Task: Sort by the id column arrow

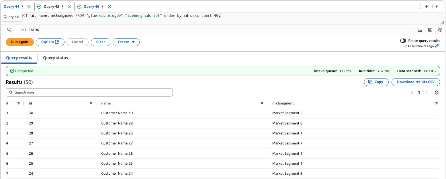Action: pos(91,103)
